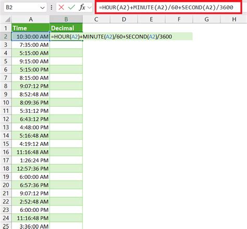
Task: Select the cell with 11:16:48 AM
Action: point(31,152)
